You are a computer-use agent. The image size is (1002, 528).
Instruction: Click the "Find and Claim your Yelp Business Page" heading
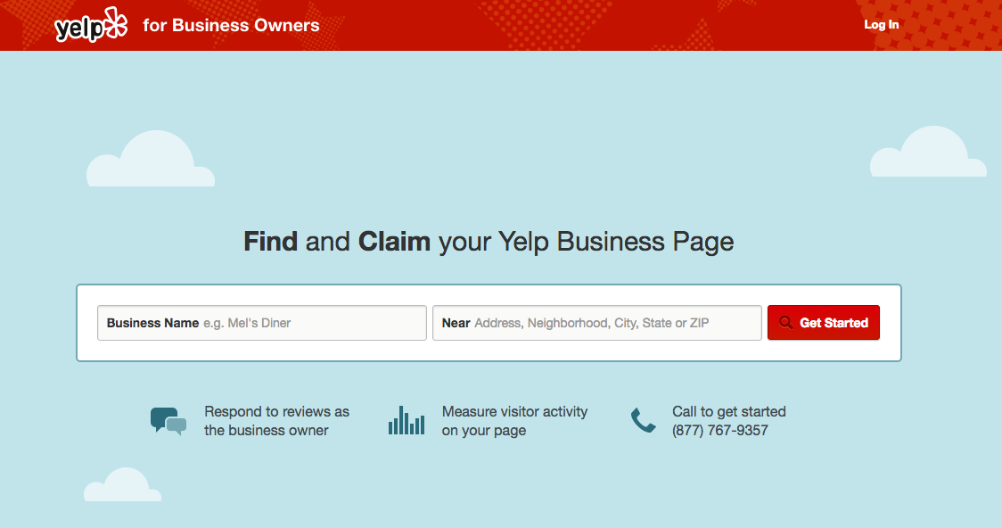click(x=489, y=242)
